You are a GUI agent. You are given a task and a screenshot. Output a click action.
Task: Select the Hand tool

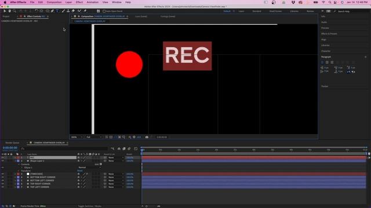click(x=9, y=11)
